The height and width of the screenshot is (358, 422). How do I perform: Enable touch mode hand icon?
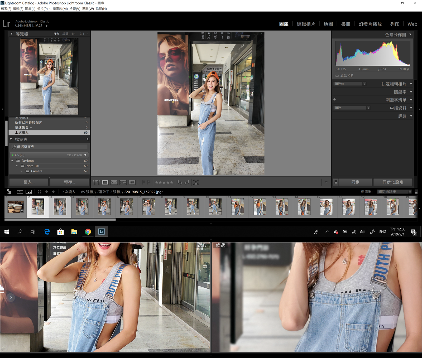(9, 192)
